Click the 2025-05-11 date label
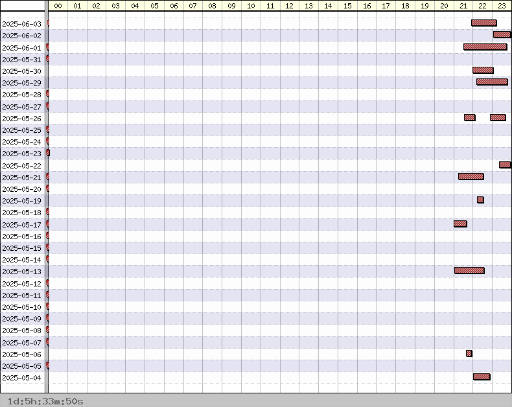This screenshot has height=407, width=512. 22,296
